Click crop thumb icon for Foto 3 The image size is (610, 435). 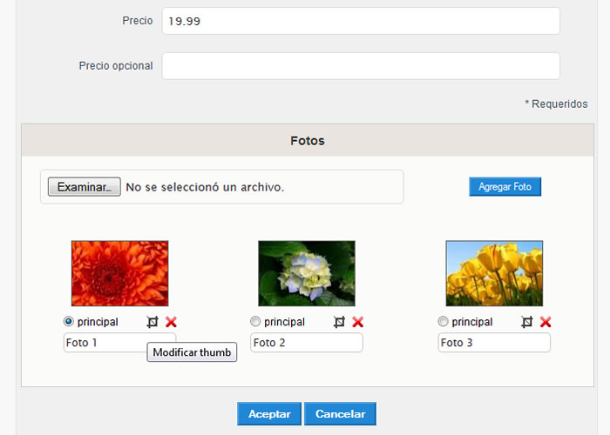tap(526, 322)
